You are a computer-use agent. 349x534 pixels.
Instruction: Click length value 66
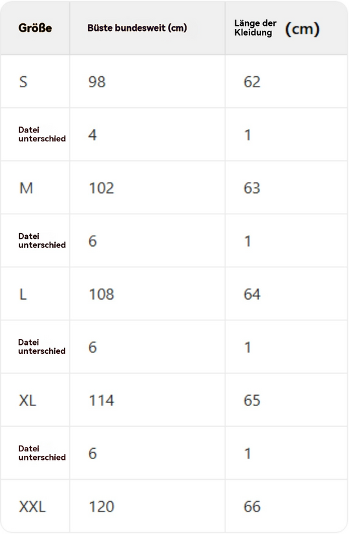point(252,507)
